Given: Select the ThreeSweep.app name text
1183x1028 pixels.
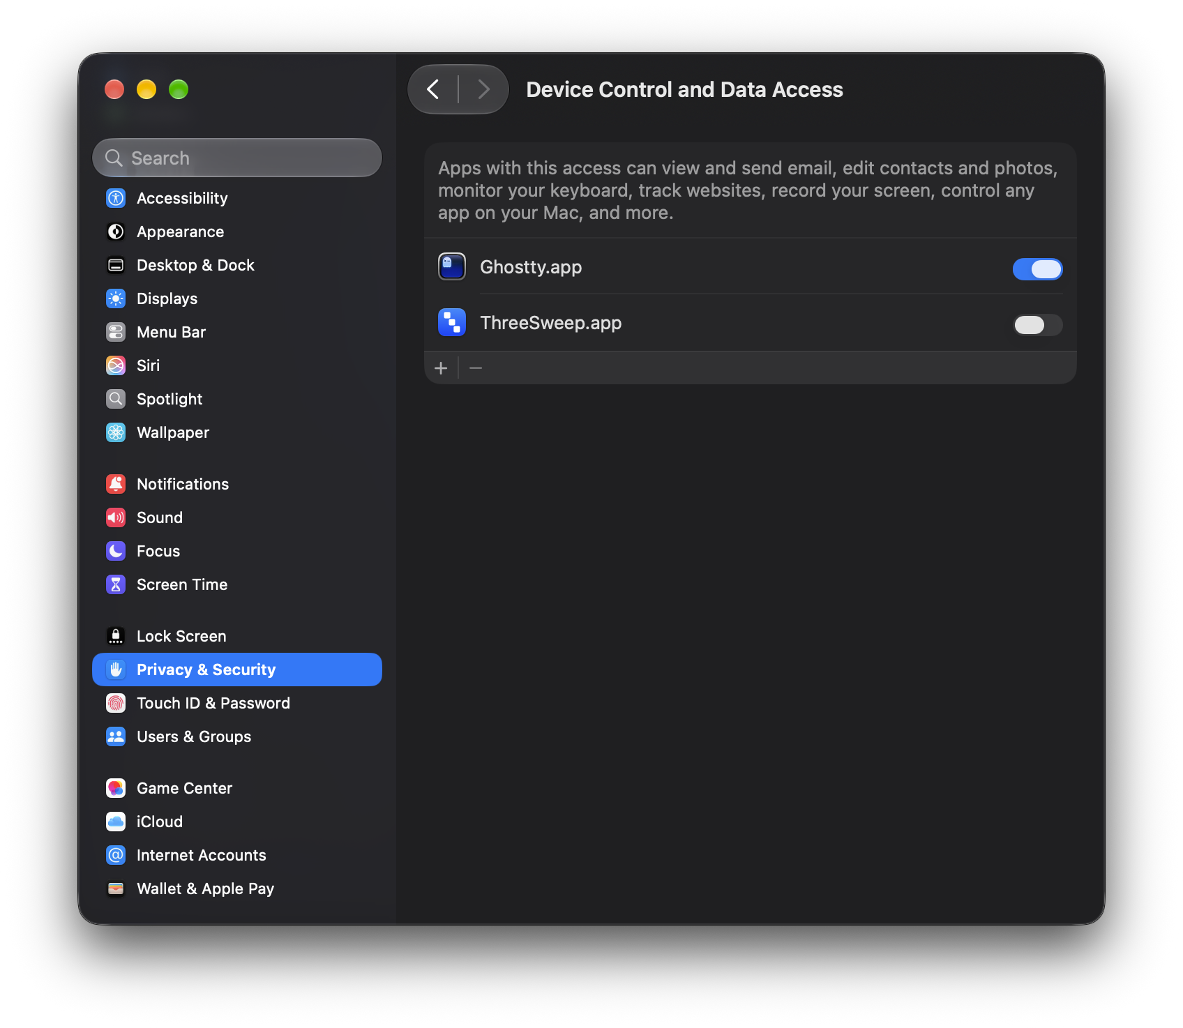Looking at the screenshot, I should [x=551, y=323].
